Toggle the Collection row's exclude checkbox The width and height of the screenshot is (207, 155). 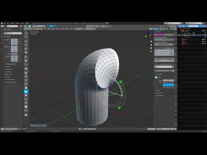click(203, 31)
